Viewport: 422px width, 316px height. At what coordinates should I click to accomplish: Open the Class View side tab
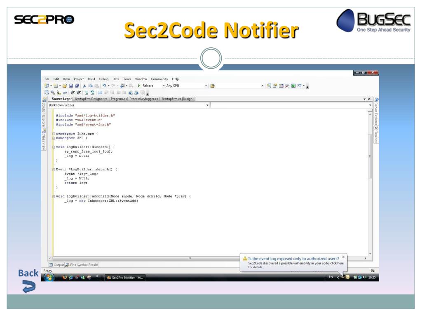[x=44, y=139]
